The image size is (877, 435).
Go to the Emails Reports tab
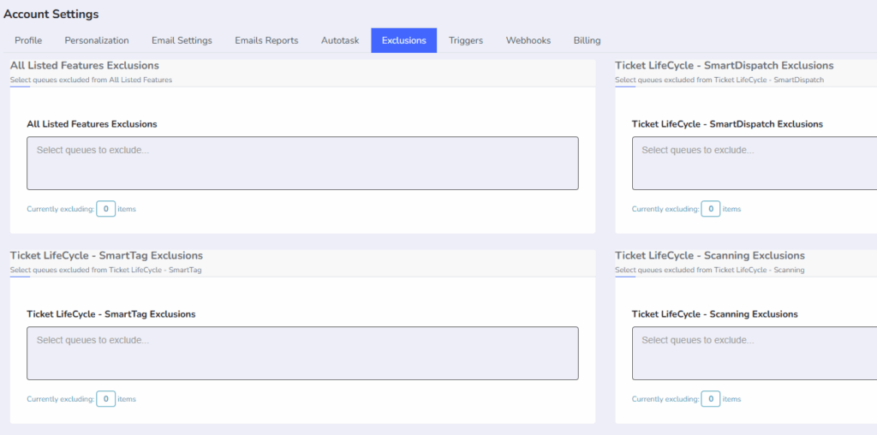[x=266, y=40]
